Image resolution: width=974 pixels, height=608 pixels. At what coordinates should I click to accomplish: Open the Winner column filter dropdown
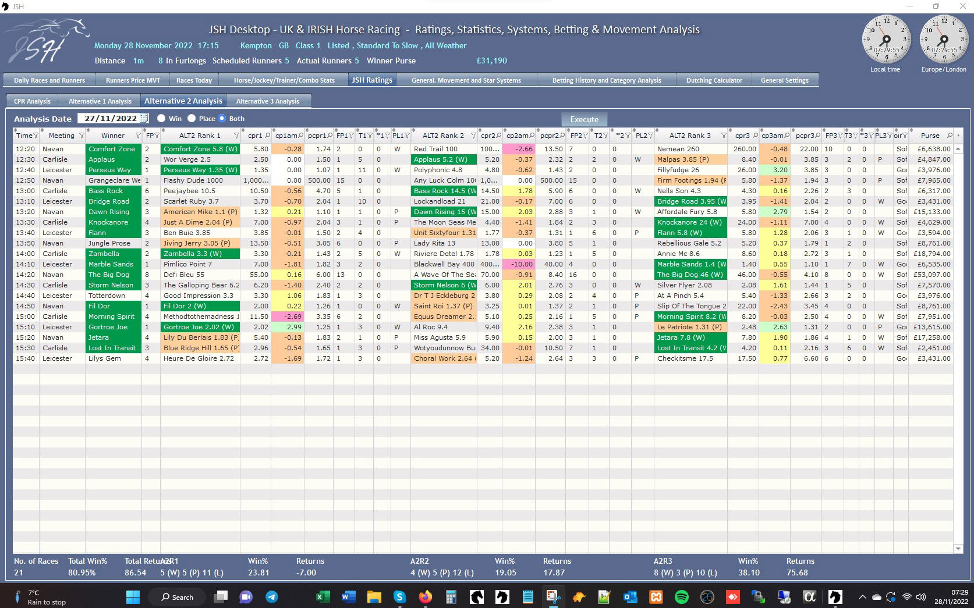pyautogui.click(x=138, y=136)
